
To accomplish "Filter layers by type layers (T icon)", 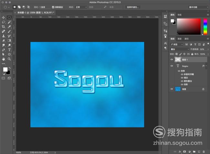I will 195,44.
